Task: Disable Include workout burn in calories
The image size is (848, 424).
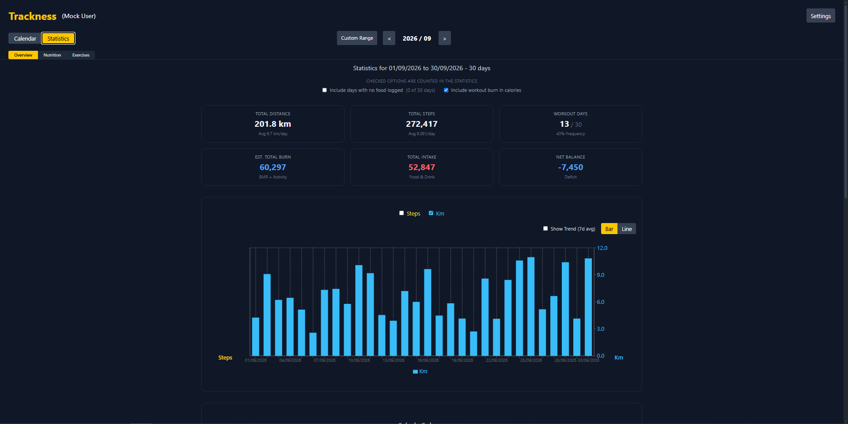Action: 446,90
